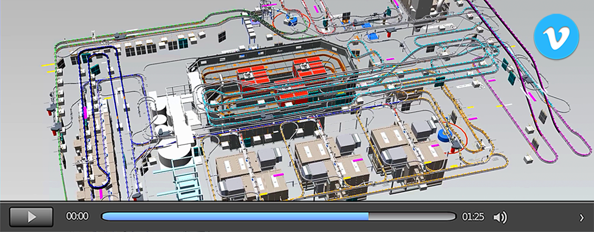This screenshot has width=594, height=232.
Task: Expand player options with the right chevron
Action: [582, 218]
